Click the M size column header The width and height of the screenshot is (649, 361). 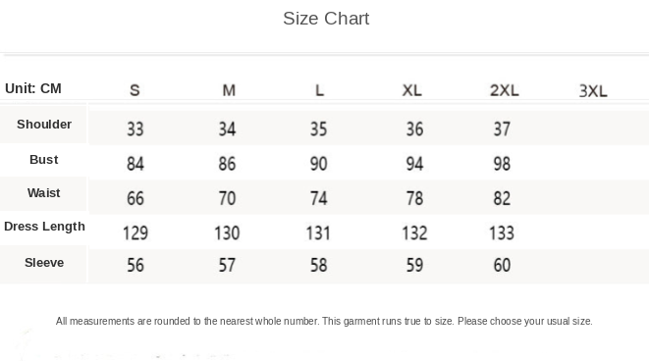(229, 90)
